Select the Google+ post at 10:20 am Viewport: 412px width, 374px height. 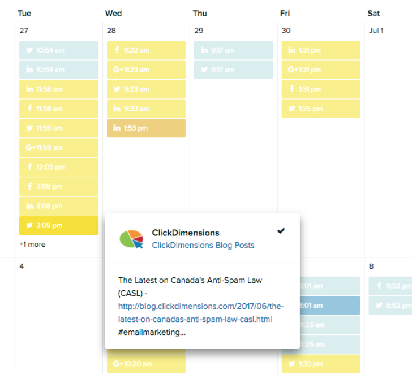[146, 364]
